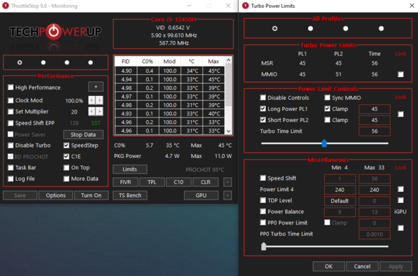This screenshot has width=418, height=276.
Task: Open the C10 states window
Action: (178, 182)
